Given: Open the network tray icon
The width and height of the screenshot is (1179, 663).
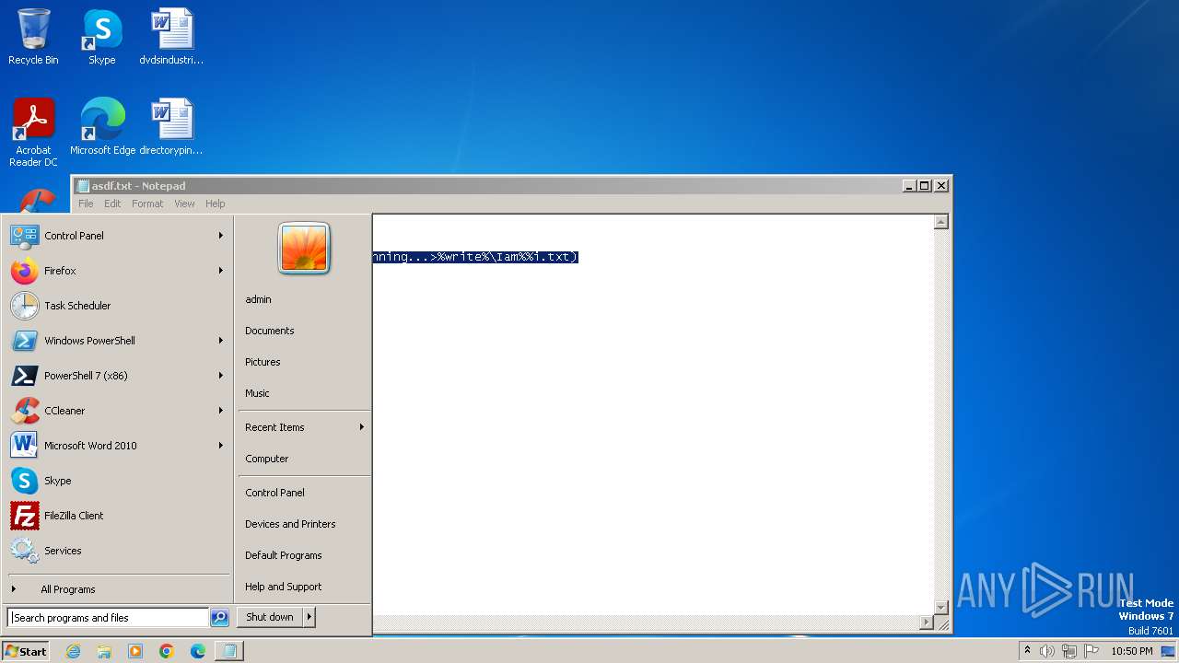Looking at the screenshot, I should pos(1069,651).
